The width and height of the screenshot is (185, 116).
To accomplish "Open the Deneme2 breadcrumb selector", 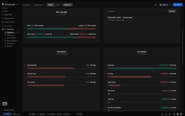I will click(x=27, y=5).
